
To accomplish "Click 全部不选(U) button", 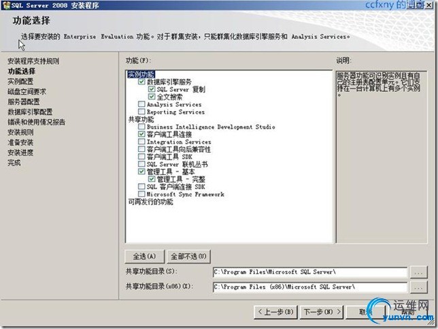I will coord(188,257).
